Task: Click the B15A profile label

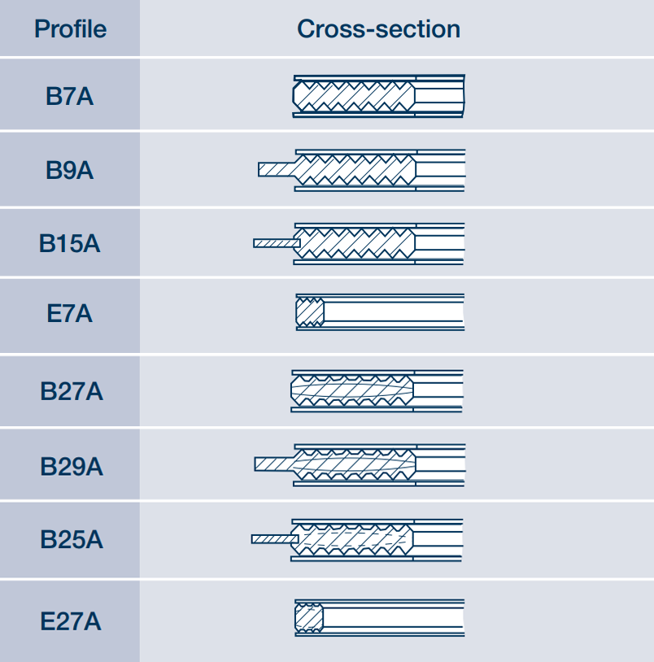Action: [x=70, y=244]
